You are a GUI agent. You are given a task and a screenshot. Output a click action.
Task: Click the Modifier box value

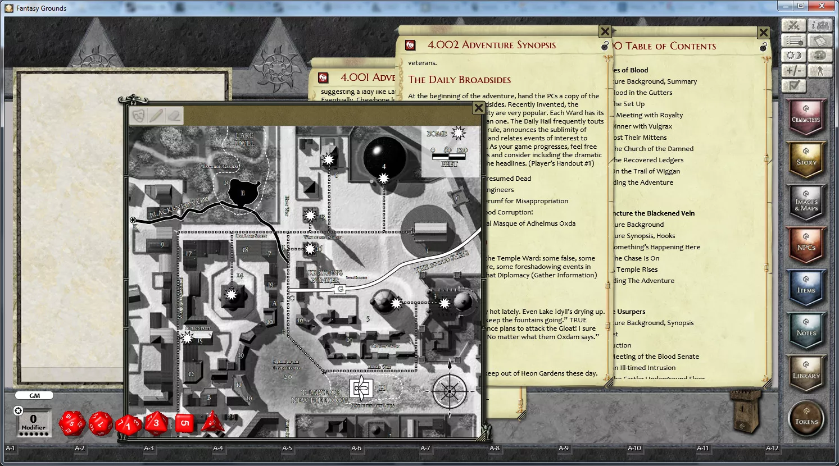pos(33,419)
